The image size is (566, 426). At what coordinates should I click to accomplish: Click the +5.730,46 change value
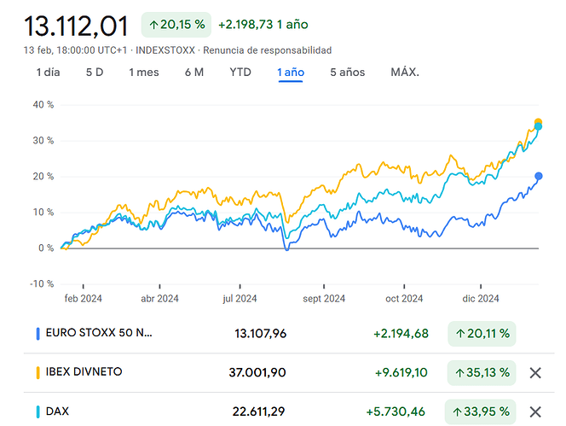pos(396,411)
